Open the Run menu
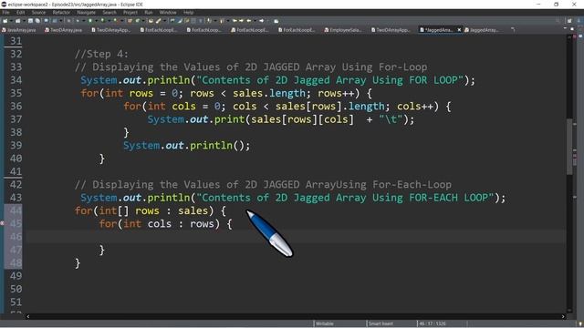The height and width of the screenshot is (328, 584). (148, 12)
